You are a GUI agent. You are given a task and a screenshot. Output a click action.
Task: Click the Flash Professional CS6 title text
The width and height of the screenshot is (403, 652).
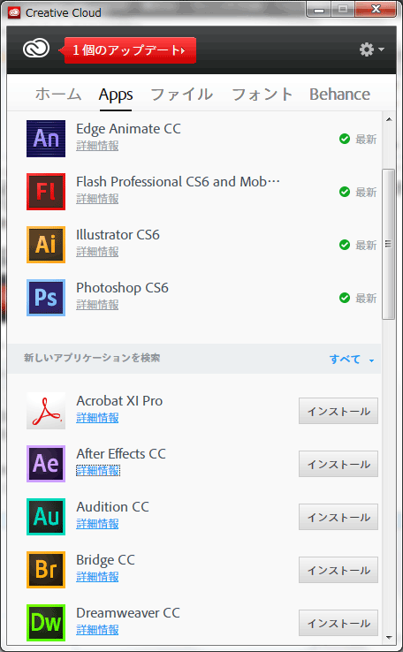click(x=178, y=182)
